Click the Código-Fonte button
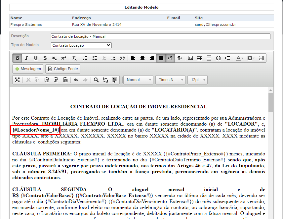The width and height of the screenshot is (283, 219). pos(63,69)
